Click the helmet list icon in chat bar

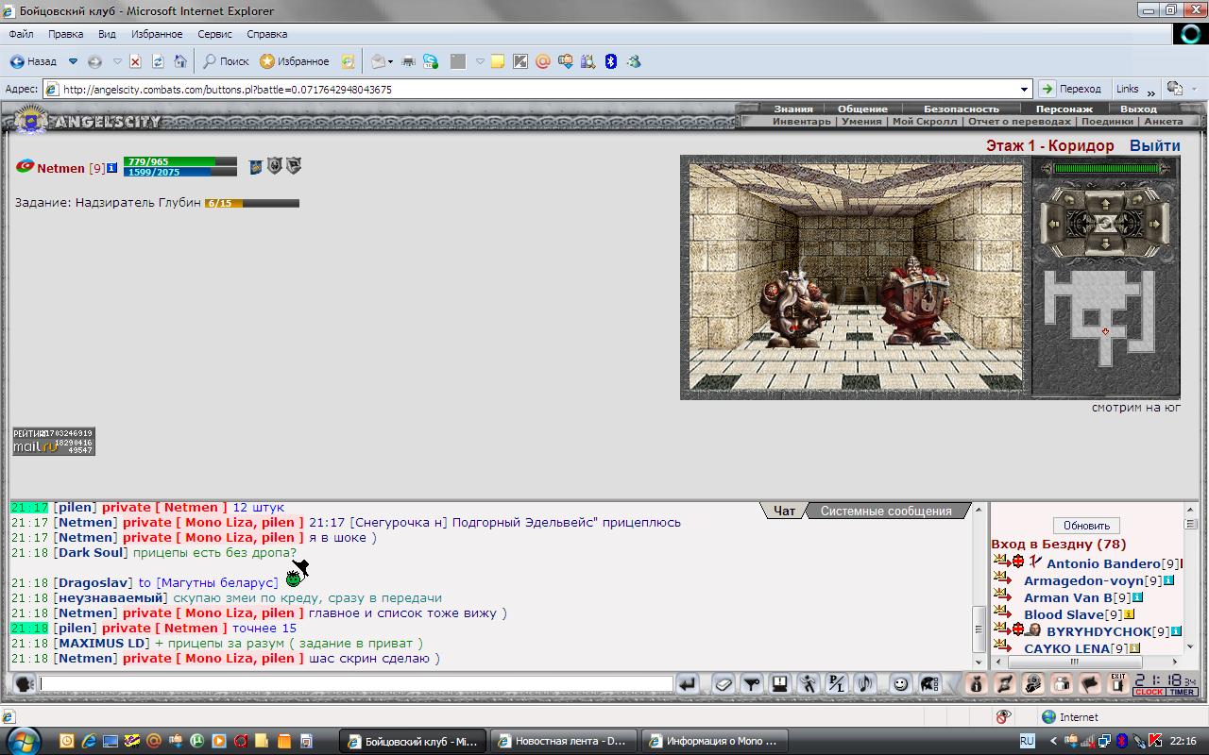(929, 684)
